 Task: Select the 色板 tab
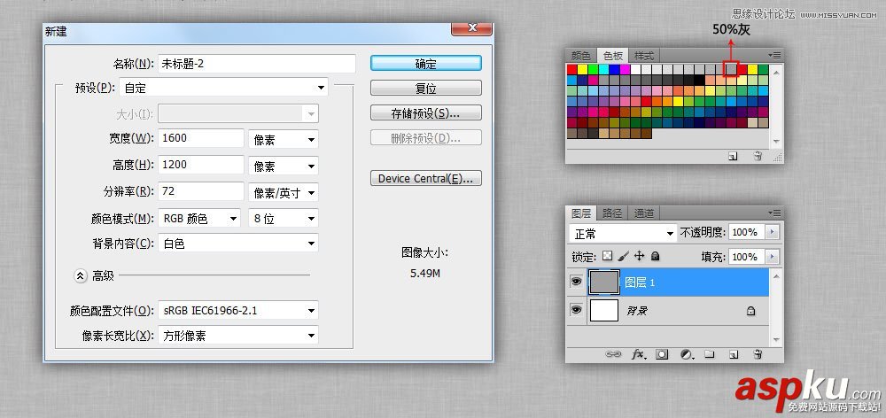(612, 56)
